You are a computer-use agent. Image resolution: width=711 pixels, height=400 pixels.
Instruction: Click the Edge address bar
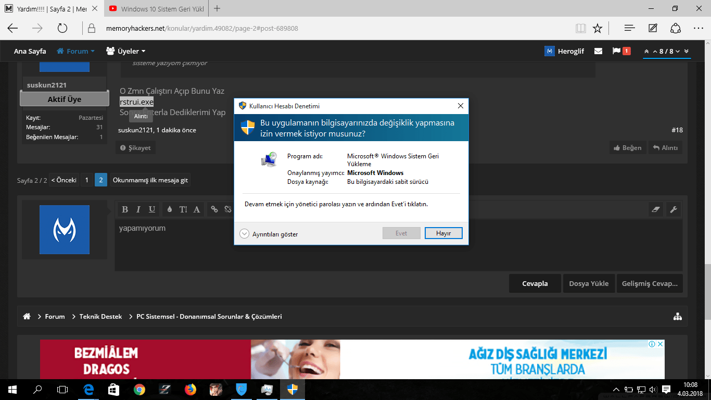pos(333,29)
